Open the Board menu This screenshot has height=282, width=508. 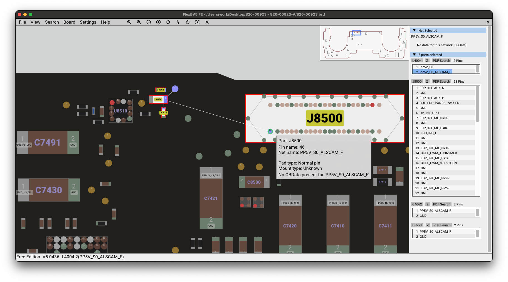pyautogui.click(x=69, y=22)
